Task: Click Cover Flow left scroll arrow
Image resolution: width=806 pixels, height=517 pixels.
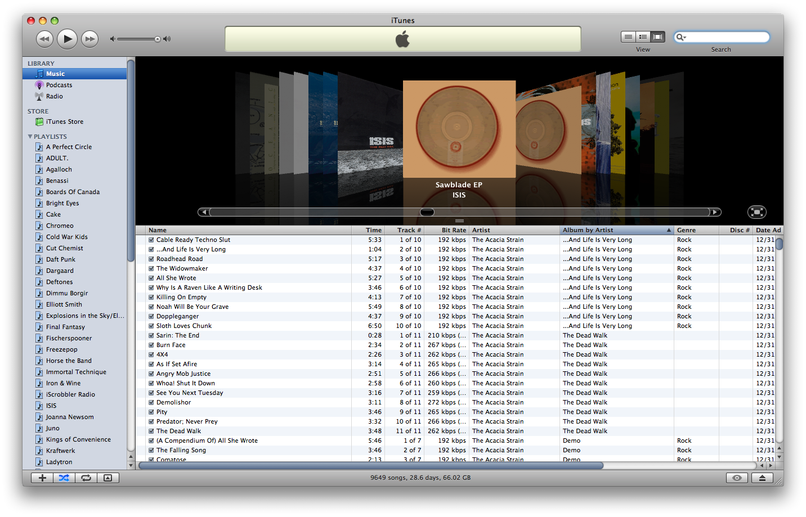Action: (x=203, y=212)
